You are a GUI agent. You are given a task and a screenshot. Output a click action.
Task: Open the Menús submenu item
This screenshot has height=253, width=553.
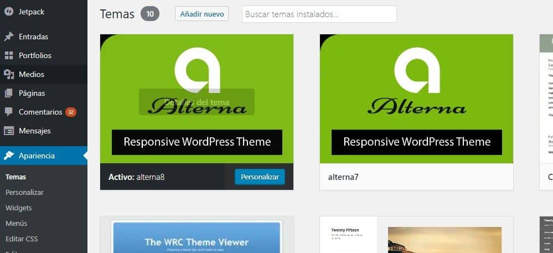[16, 224]
